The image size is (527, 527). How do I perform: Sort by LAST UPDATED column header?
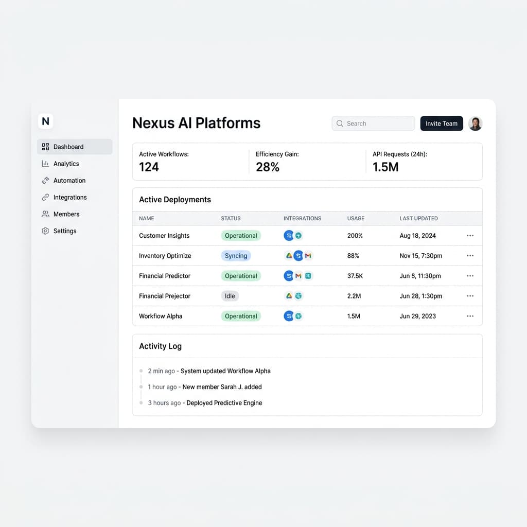tap(419, 218)
